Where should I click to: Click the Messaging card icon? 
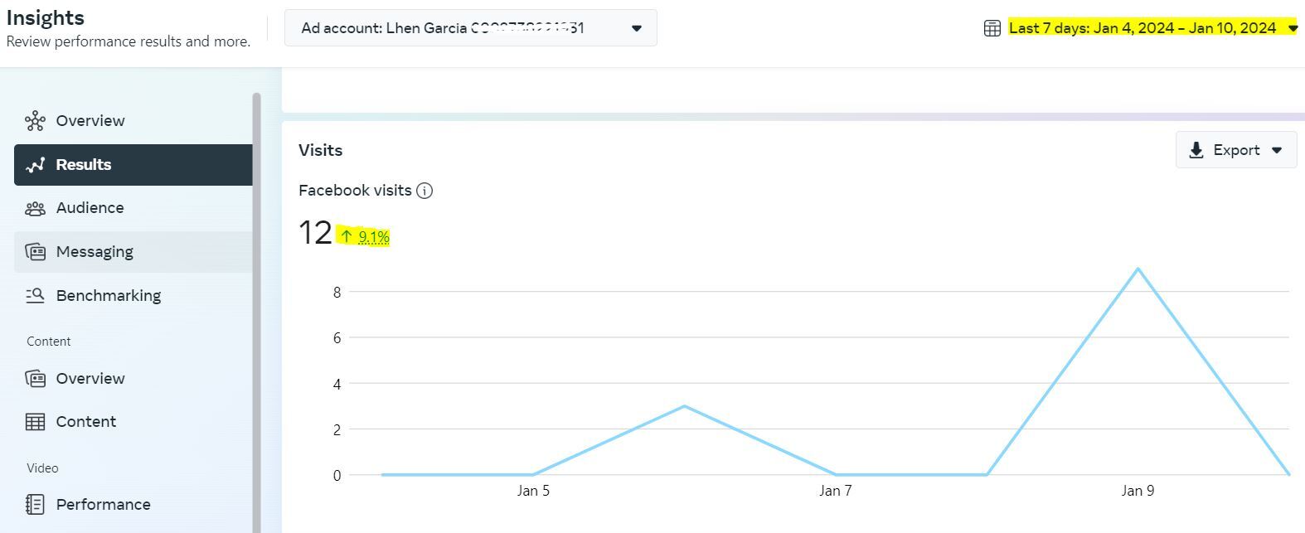(35, 252)
